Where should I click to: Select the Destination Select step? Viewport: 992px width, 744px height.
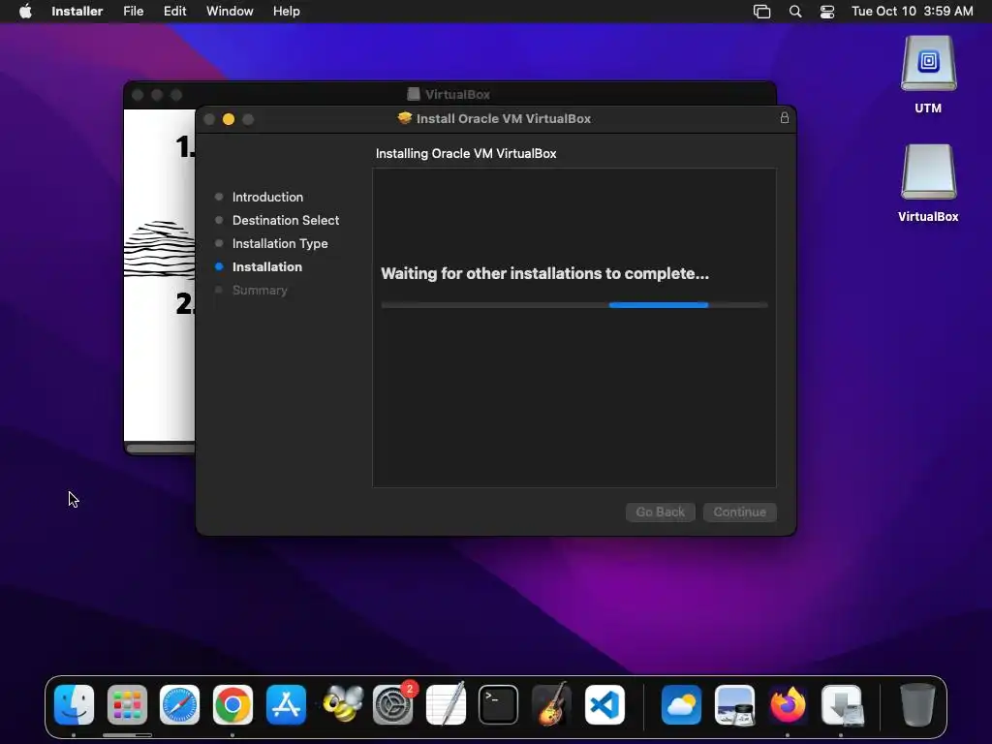(286, 220)
